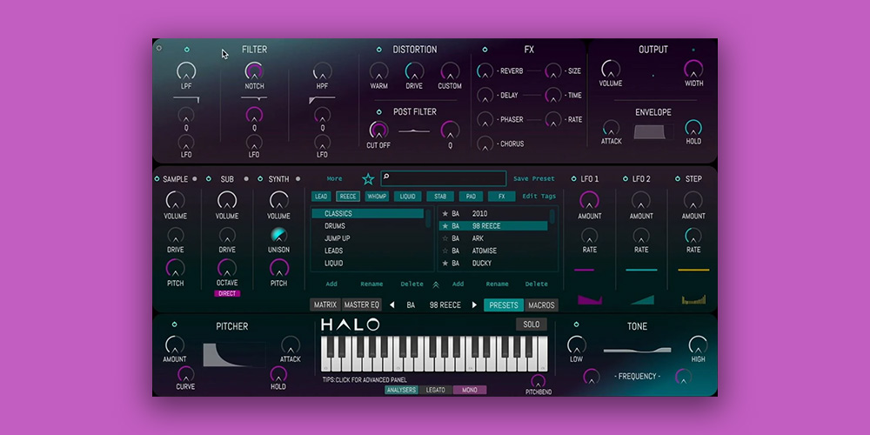Viewport: 870px width, 435px height.
Task: Click the WARM distortion knob
Action: [379, 71]
